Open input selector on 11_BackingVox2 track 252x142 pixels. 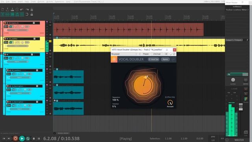coord(20,109)
